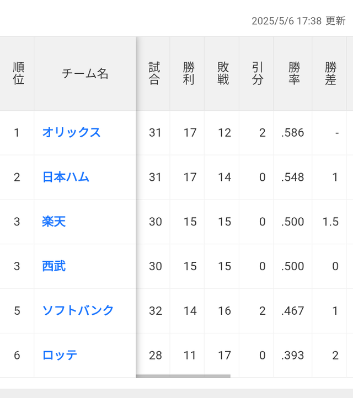Click 楽天 games behind 1.5 cell

tap(329, 222)
